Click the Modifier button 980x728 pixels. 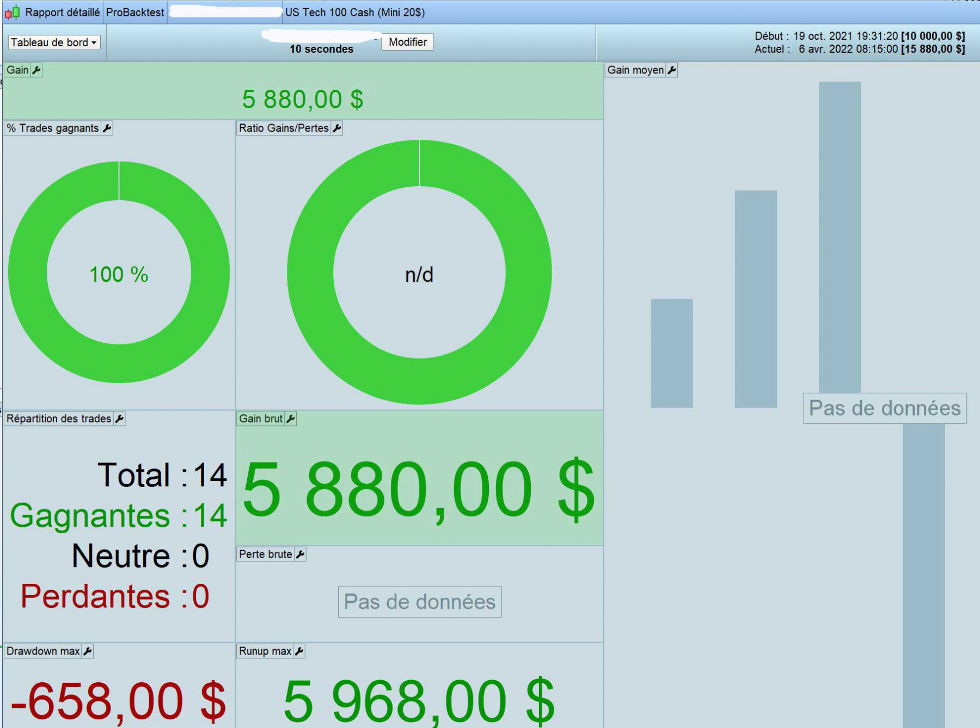click(407, 42)
